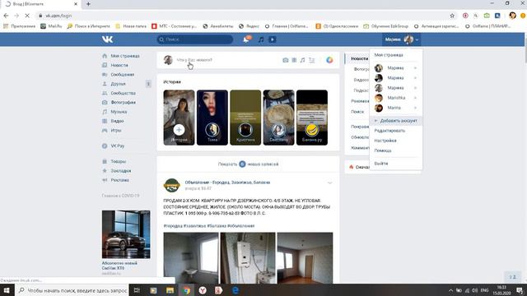The image size is (527, 296).
Task: View the story from Кристина
Action: 245,118
